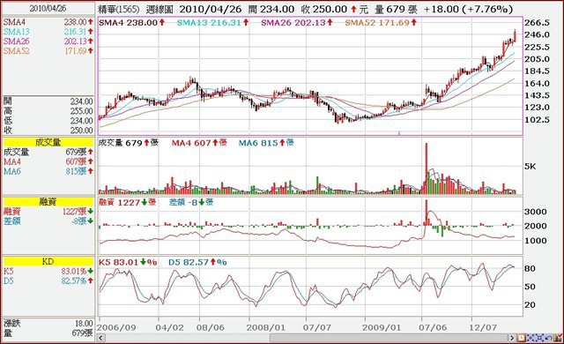Select the 融資 yellow panel header

tap(48, 202)
